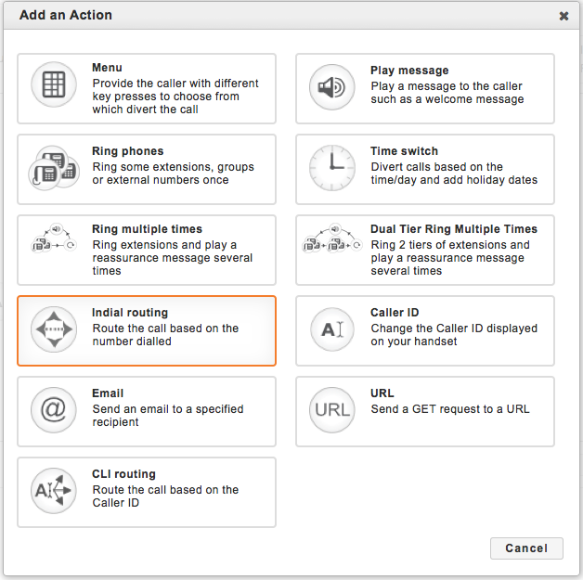This screenshot has width=583, height=580.
Task: Click the Email action description text
Action: click(167, 416)
